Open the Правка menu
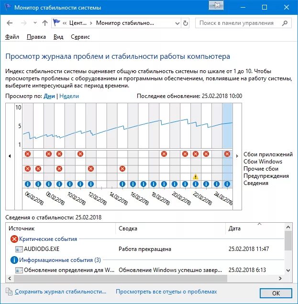 tap(36, 37)
